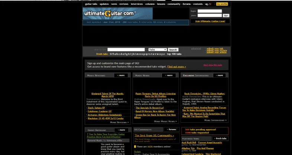Open the community navigation link

pyautogui.click(x=174, y=4)
